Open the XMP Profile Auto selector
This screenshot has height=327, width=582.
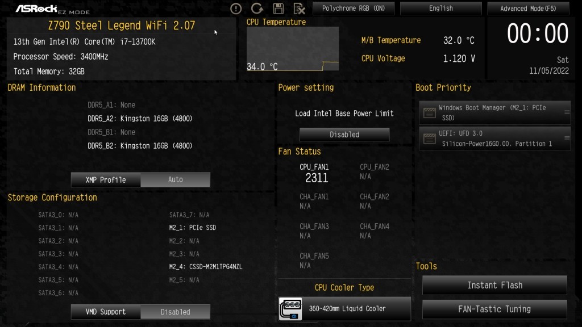click(175, 179)
